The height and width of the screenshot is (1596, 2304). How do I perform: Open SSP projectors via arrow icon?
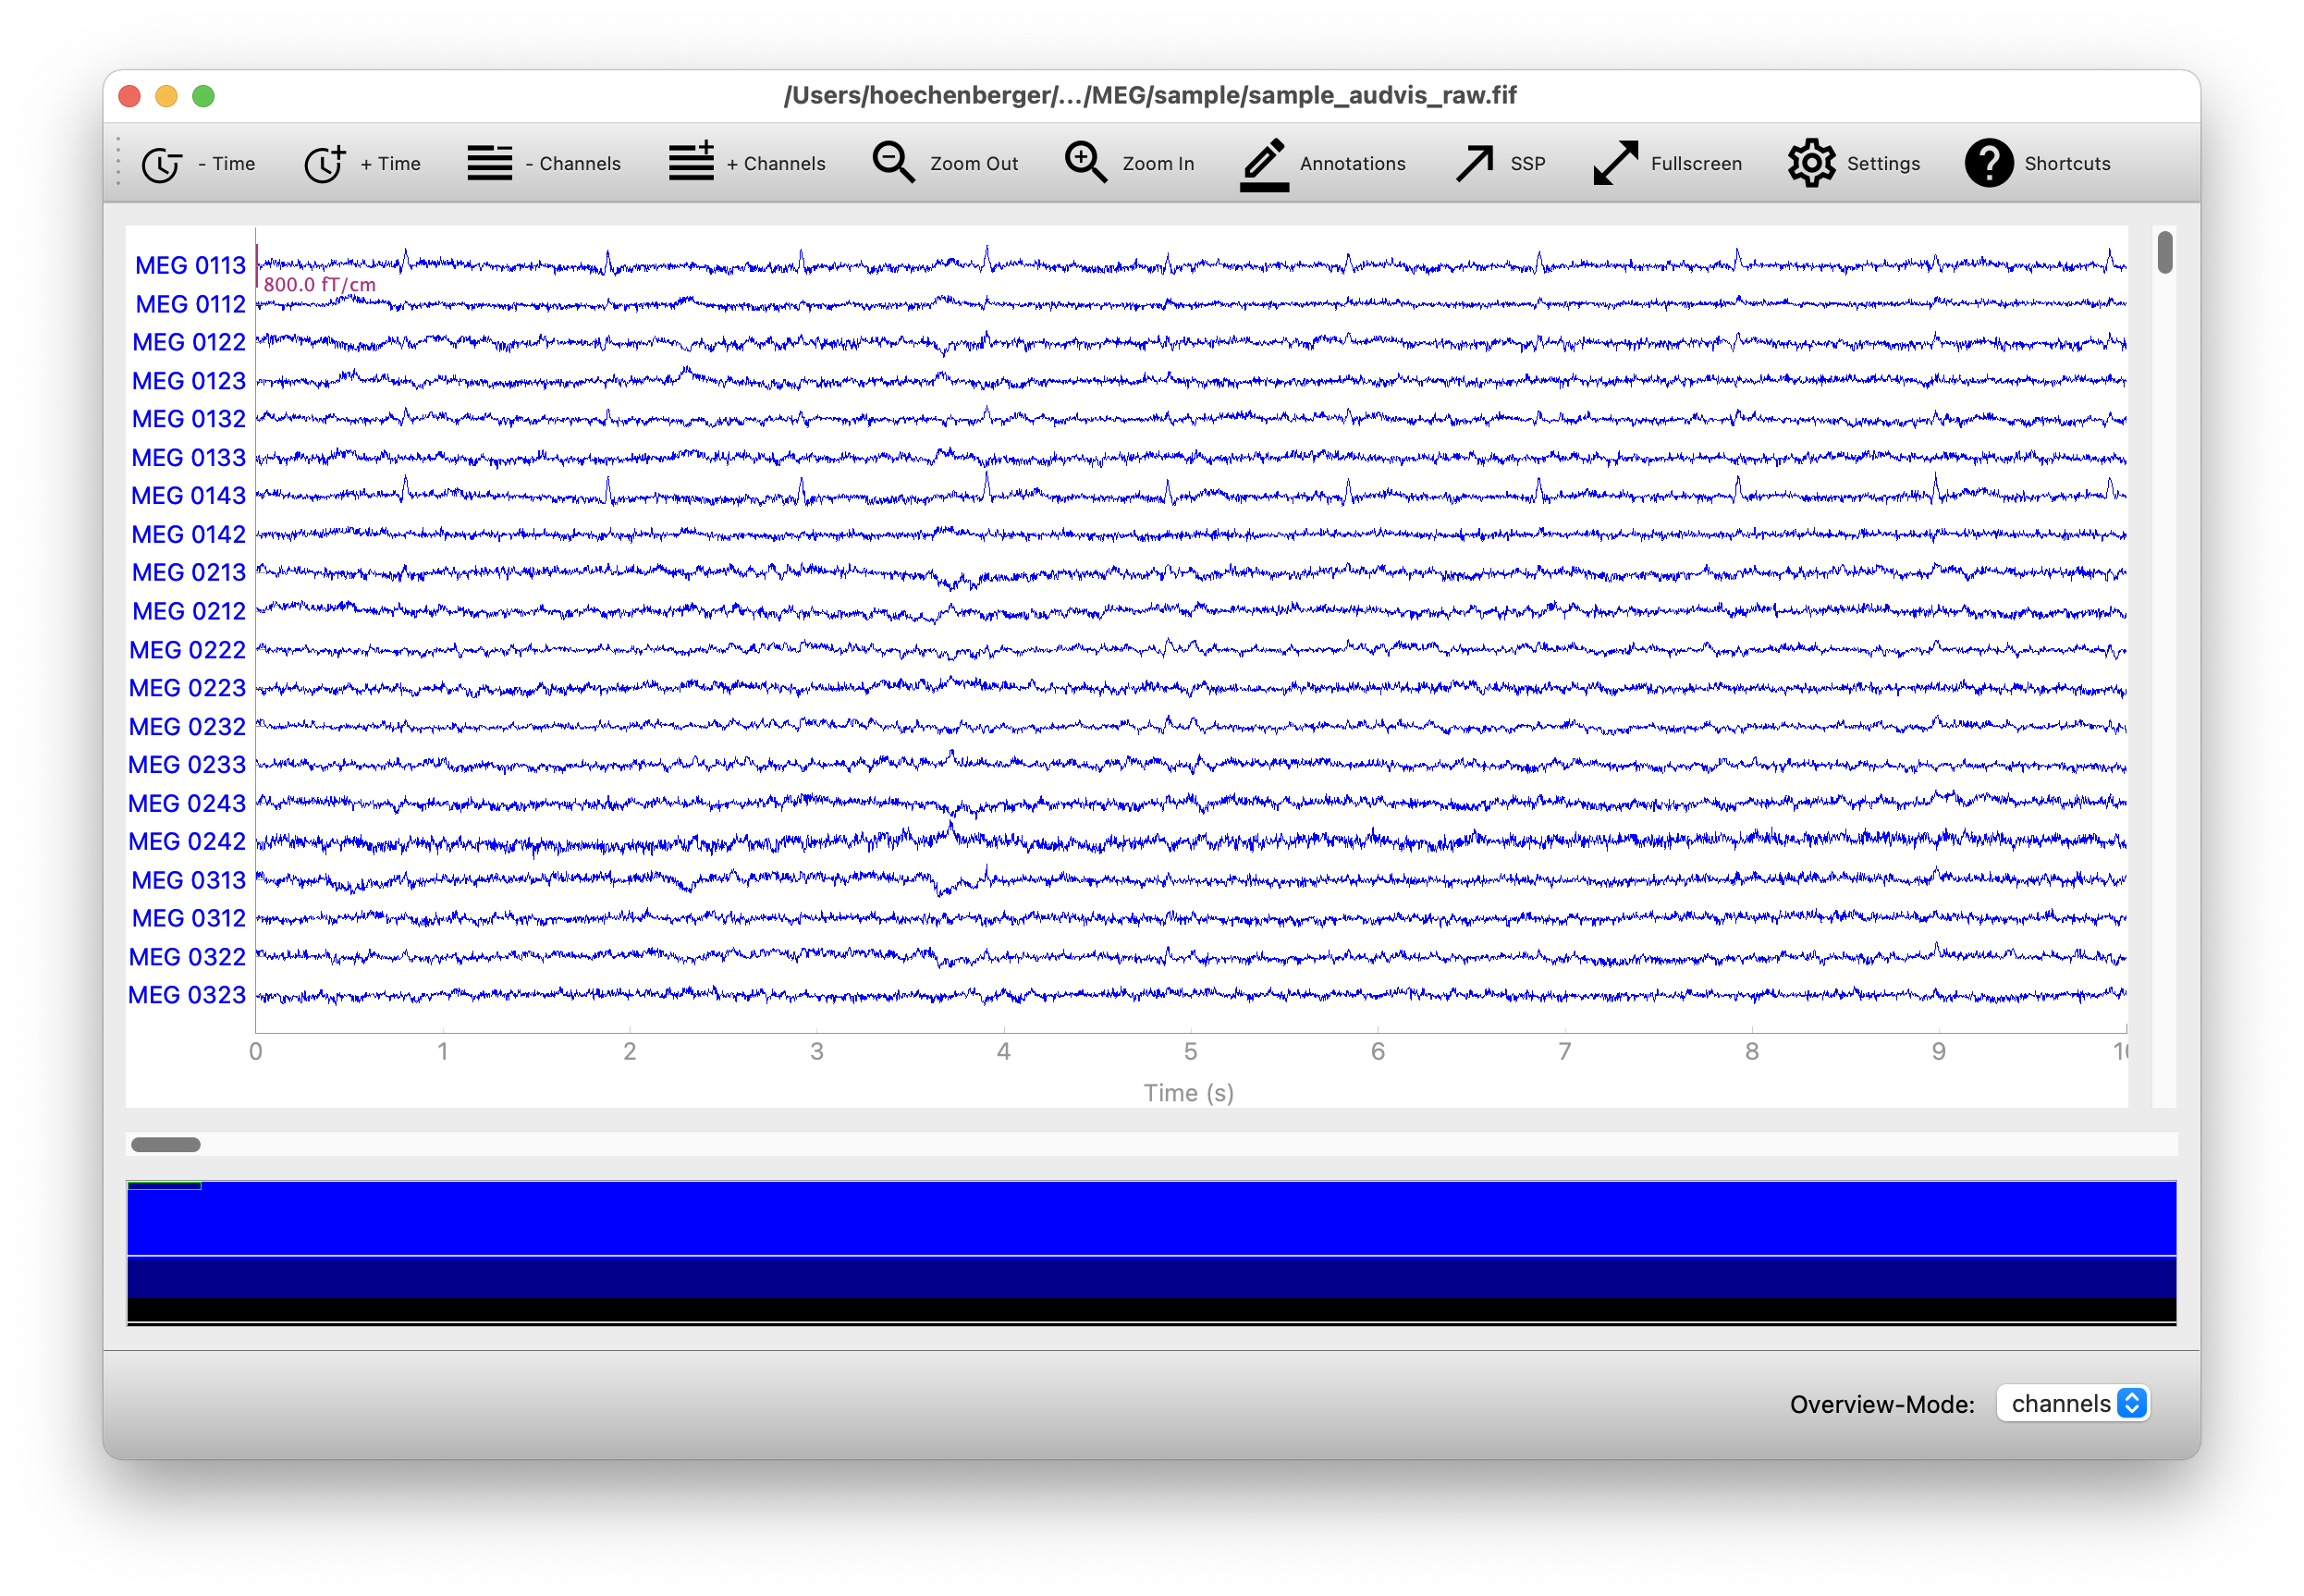[1476, 164]
